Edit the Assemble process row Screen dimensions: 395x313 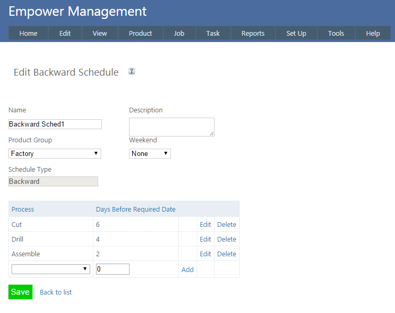click(x=205, y=254)
